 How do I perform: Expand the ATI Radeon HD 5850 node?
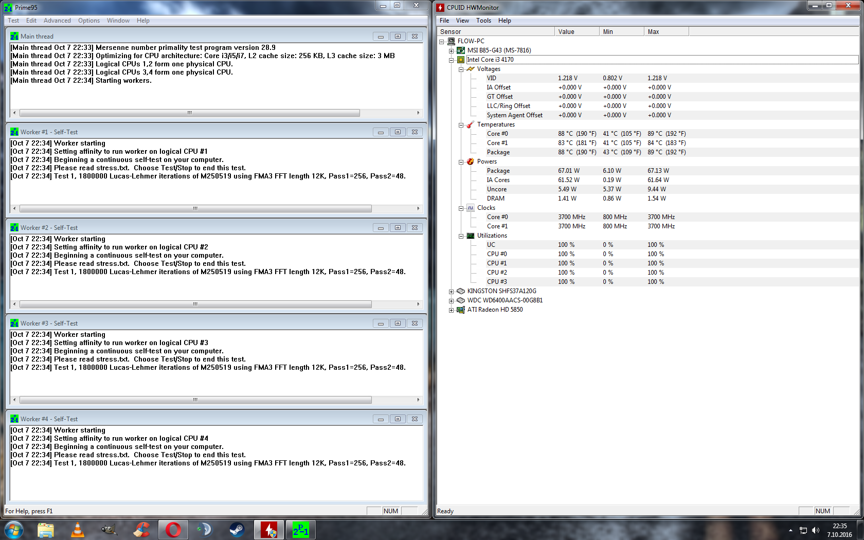[451, 310]
